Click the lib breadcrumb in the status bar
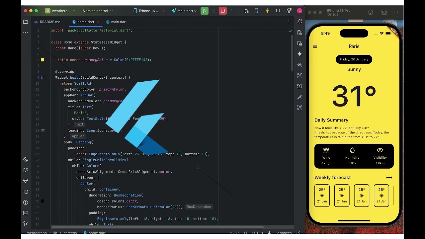 click(x=55, y=233)
